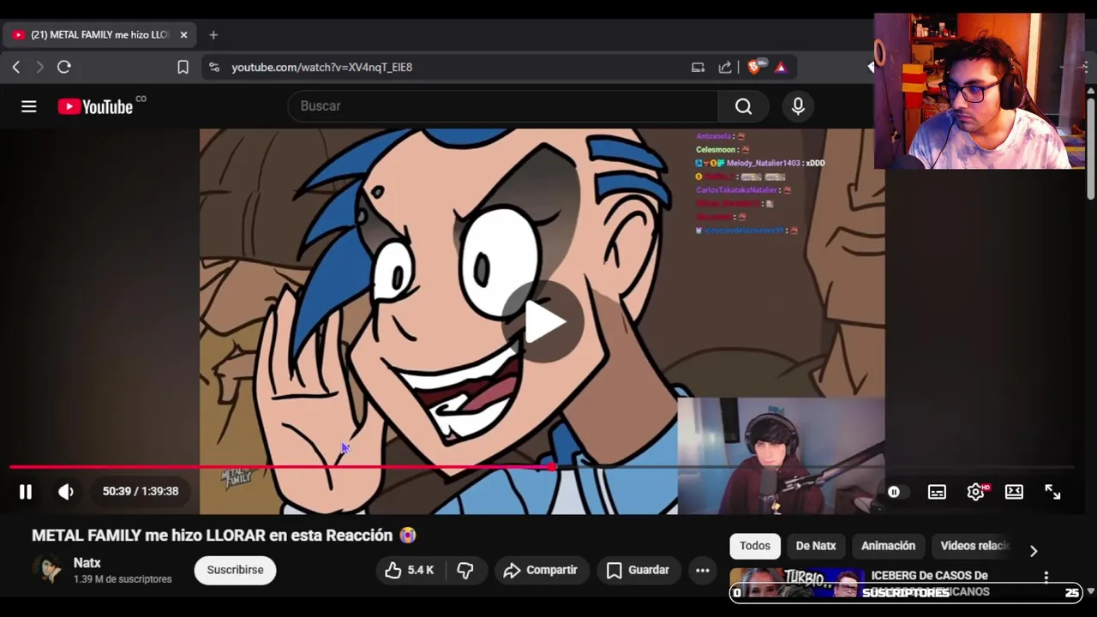Screen dimensions: 1097x617
Task: Click video title METAL FAMILY me hizo LLORAR
Action: click(x=224, y=536)
